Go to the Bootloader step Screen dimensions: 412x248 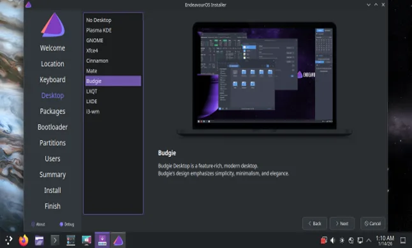(x=52, y=127)
